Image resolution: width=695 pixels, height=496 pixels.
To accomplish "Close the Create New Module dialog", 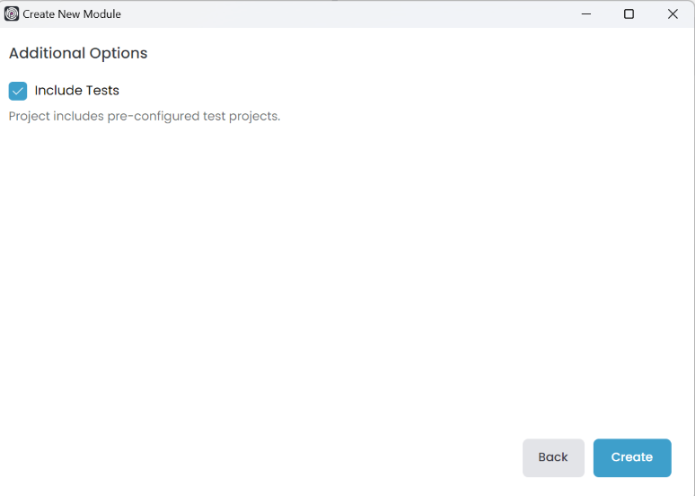I will pos(673,13).
